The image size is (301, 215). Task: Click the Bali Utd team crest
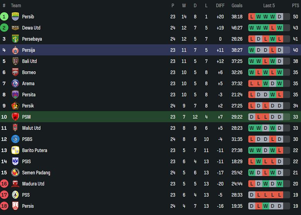click(15, 61)
